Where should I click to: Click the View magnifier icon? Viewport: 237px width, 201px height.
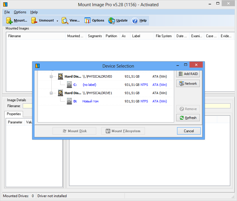point(65,21)
